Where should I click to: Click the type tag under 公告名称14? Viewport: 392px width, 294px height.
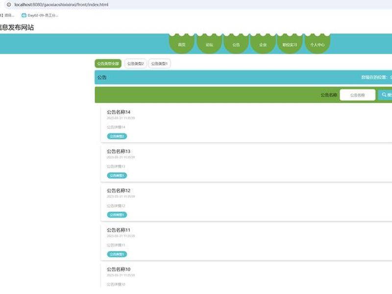(117, 136)
